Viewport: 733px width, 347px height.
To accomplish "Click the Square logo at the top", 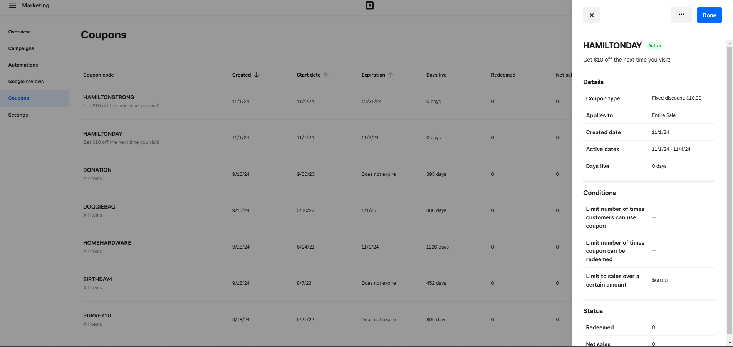I will coord(369,5).
